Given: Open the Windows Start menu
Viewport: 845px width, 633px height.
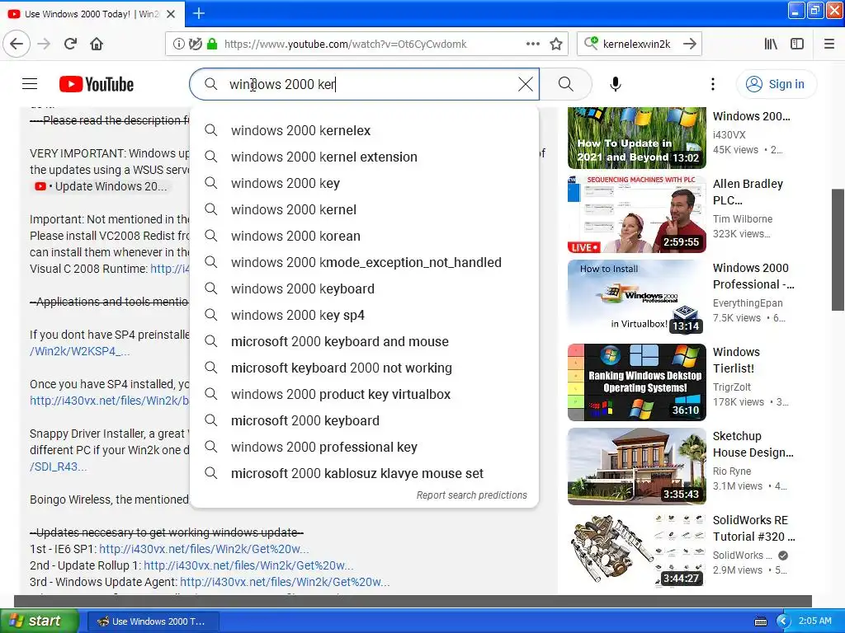Looking at the screenshot, I should tap(40, 621).
